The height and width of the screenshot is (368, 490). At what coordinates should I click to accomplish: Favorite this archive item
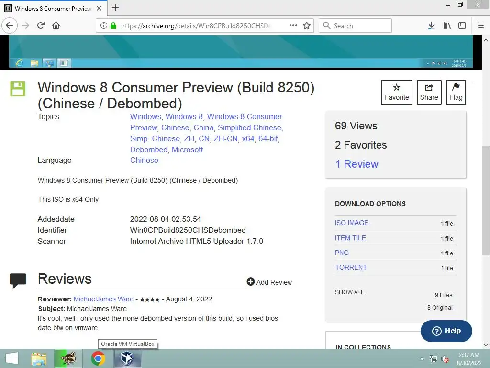pos(397,92)
